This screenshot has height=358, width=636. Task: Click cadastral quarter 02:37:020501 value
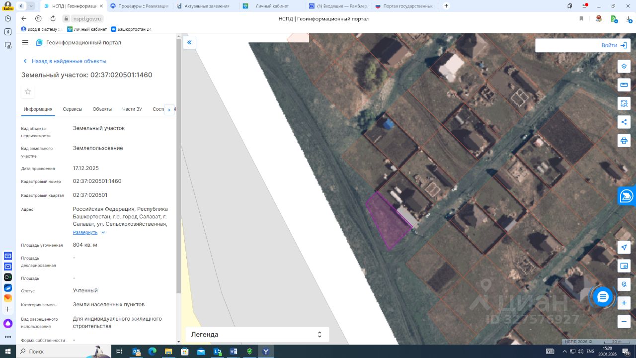[90, 195]
